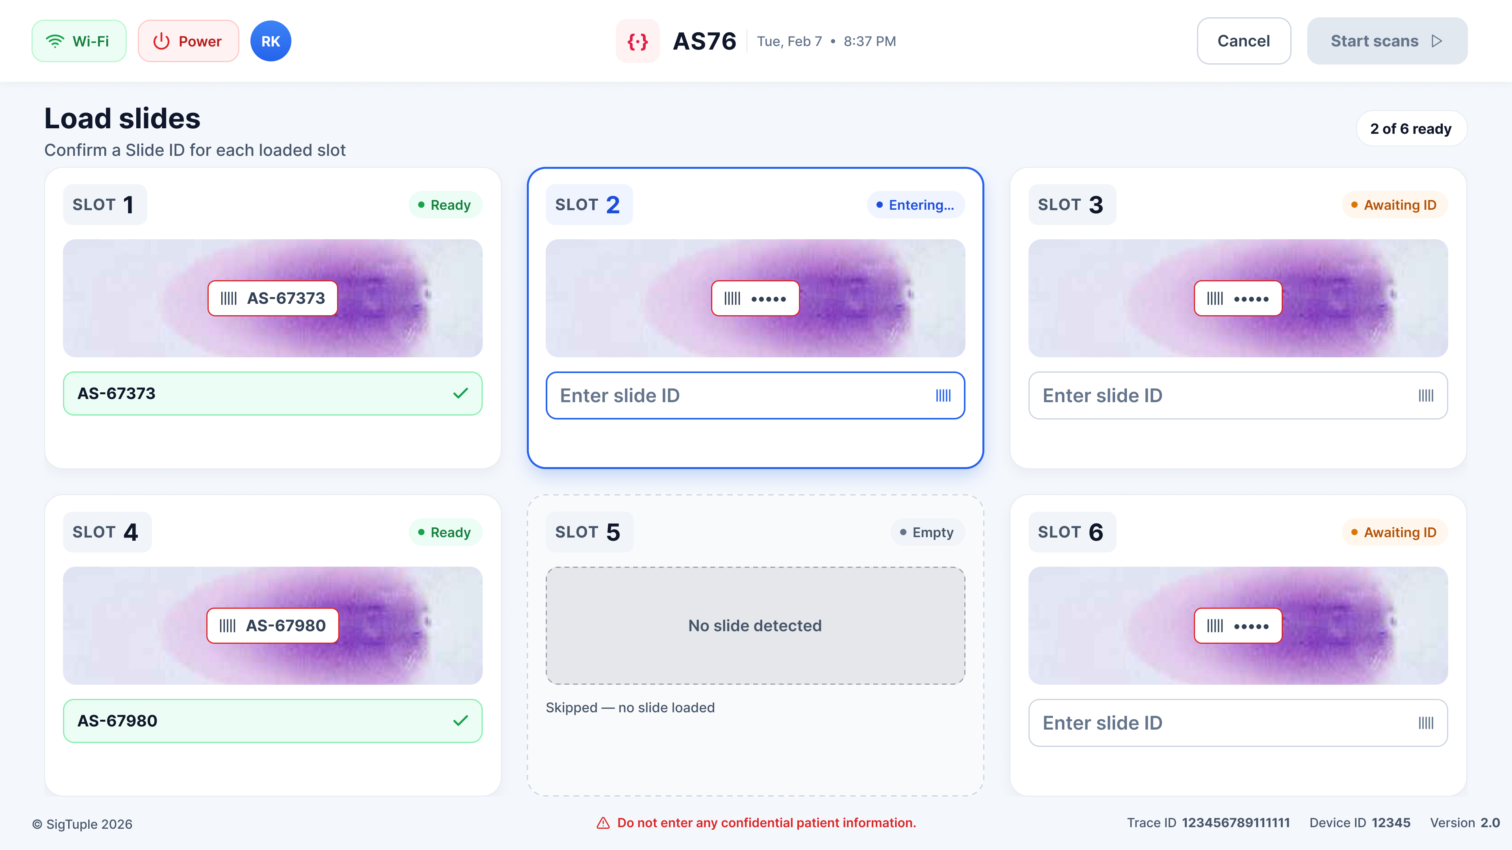Click the date Tue, Feb 7 text
This screenshot has height=850, width=1512.
click(789, 41)
